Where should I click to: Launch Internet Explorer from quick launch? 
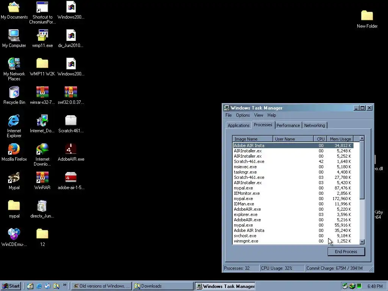tap(39, 286)
